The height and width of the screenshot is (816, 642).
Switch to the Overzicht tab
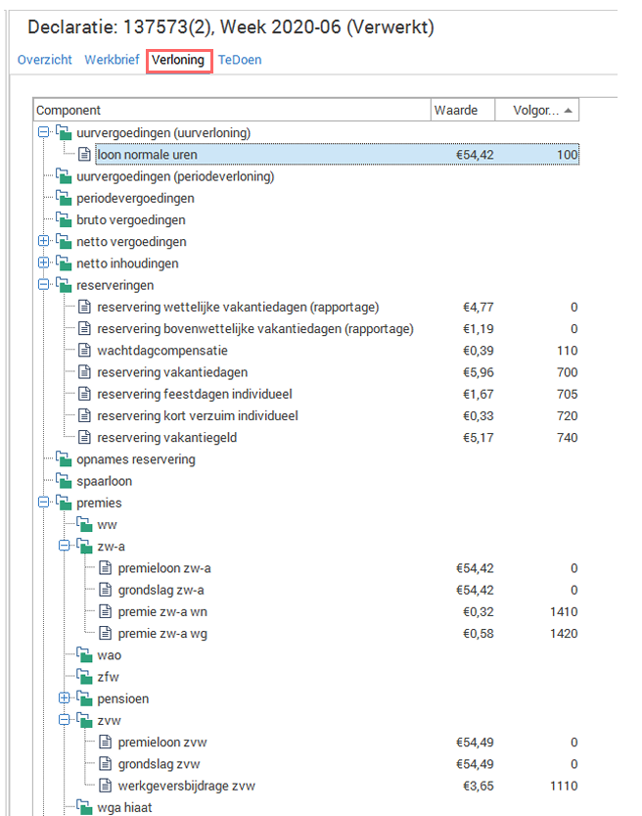click(x=45, y=60)
